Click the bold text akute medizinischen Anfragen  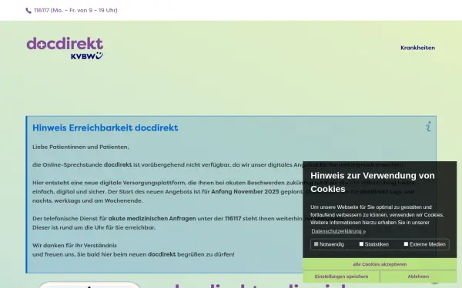click(x=152, y=219)
